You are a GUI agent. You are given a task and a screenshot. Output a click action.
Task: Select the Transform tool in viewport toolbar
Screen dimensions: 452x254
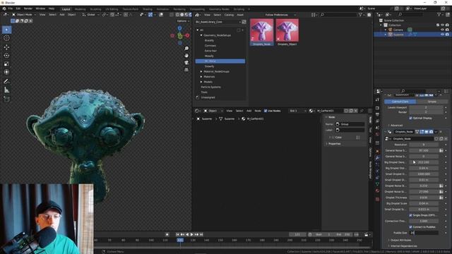[x=6, y=72]
